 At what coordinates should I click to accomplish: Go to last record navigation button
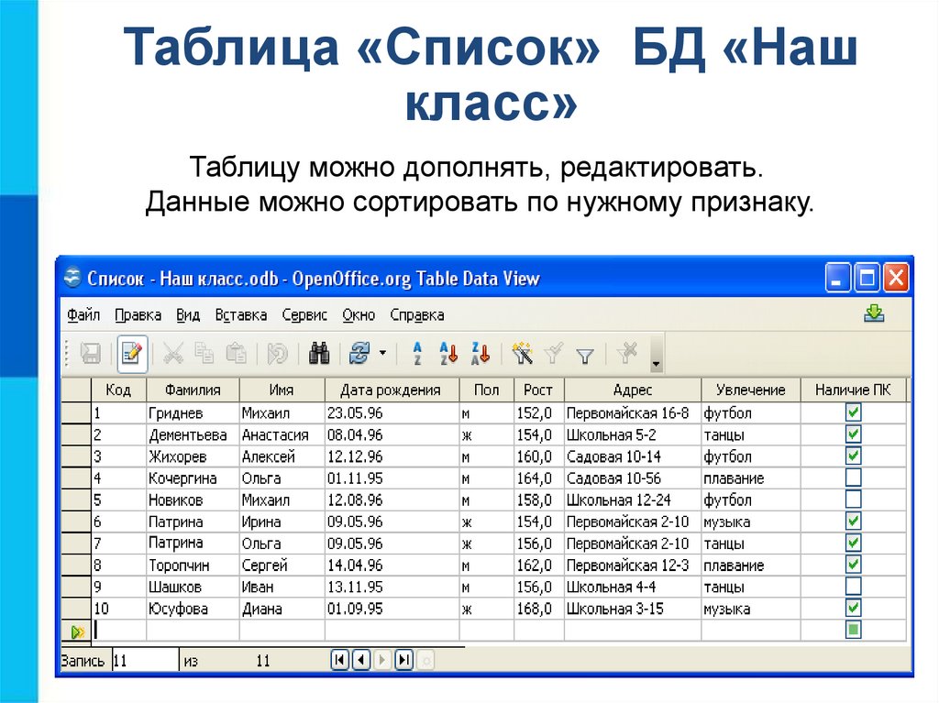tap(404, 660)
